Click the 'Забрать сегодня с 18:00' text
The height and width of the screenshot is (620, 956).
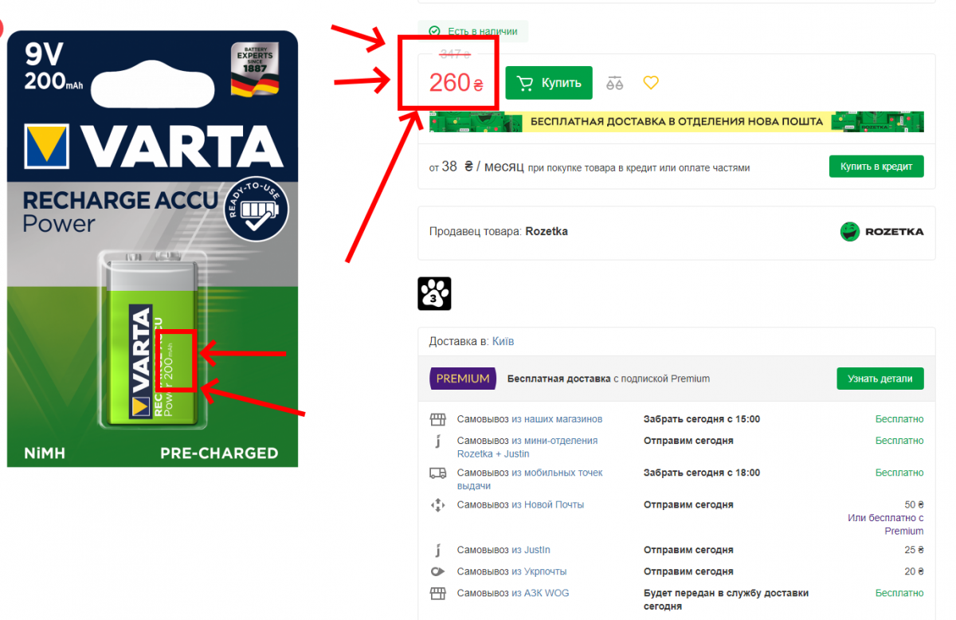click(x=702, y=473)
